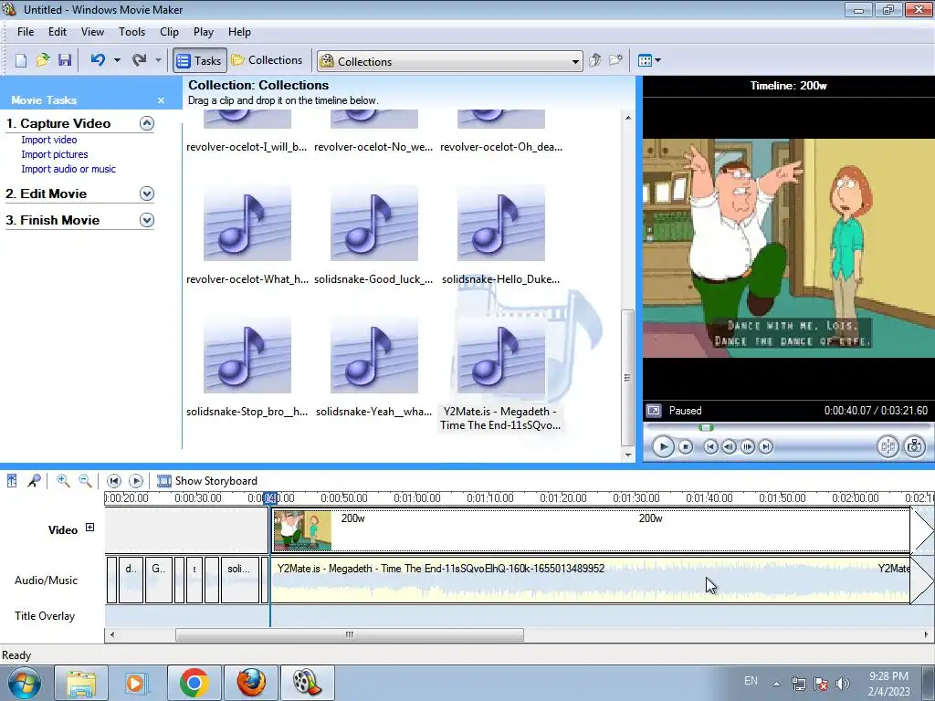Click the monitor seek bar slider
Screen dimensions: 935x701
pyautogui.click(x=706, y=427)
